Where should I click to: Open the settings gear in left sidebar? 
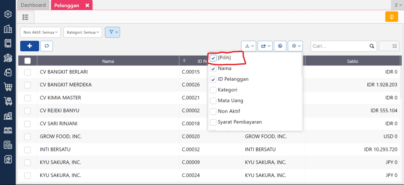click(x=7, y=15)
